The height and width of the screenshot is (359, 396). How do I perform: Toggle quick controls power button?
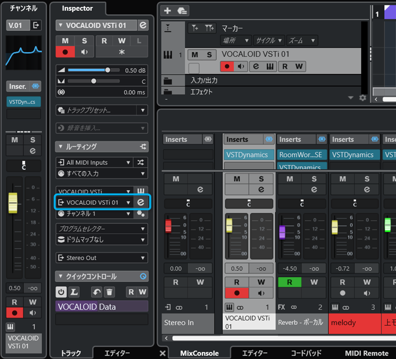click(x=61, y=292)
